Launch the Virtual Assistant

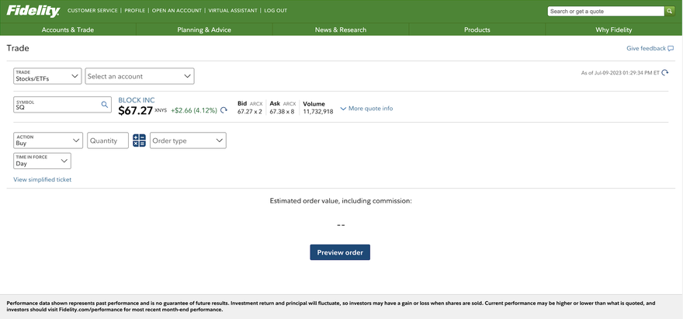pyautogui.click(x=233, y=10)
